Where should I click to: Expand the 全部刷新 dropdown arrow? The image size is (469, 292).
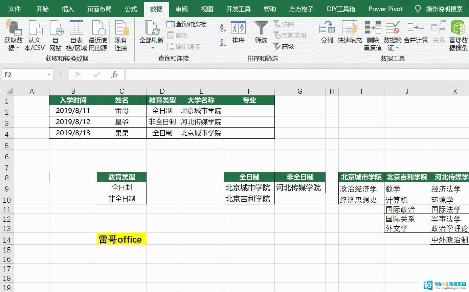(x=152, y=48)
